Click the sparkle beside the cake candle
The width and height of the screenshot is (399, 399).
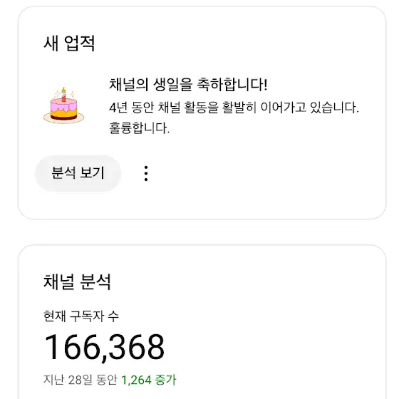[x=72, y=94]
